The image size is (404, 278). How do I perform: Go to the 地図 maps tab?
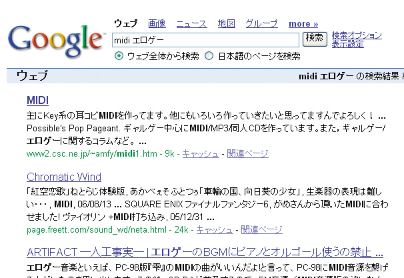point(227,24)
